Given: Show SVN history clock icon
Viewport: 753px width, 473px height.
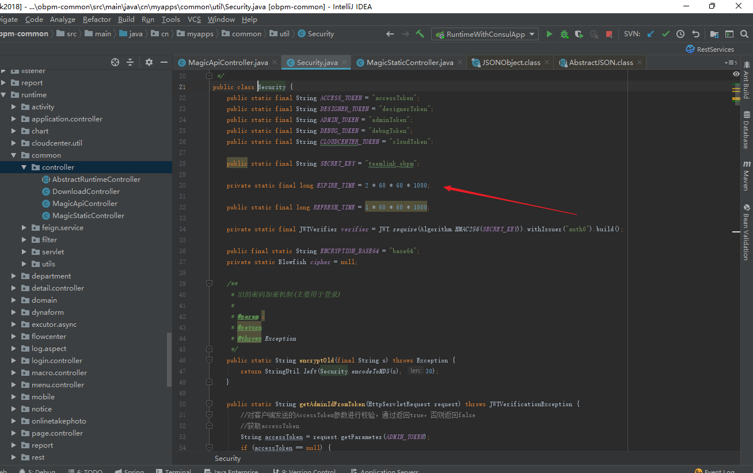Looking at the screenshot, I should 680,34.
